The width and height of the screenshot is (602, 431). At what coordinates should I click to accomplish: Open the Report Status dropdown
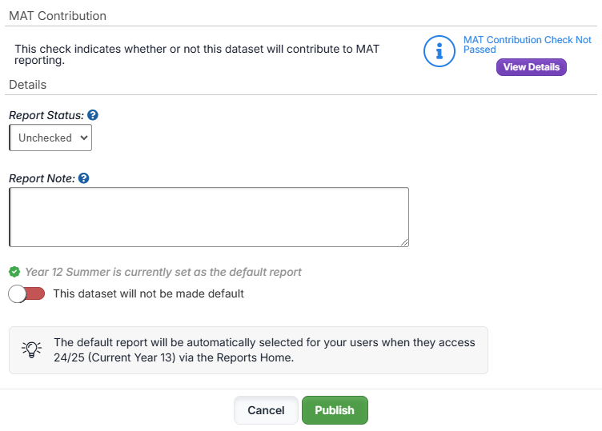[x=50, y=138]
